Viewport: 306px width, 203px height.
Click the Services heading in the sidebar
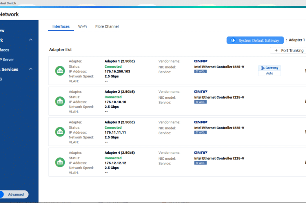(x=9, y=69)
